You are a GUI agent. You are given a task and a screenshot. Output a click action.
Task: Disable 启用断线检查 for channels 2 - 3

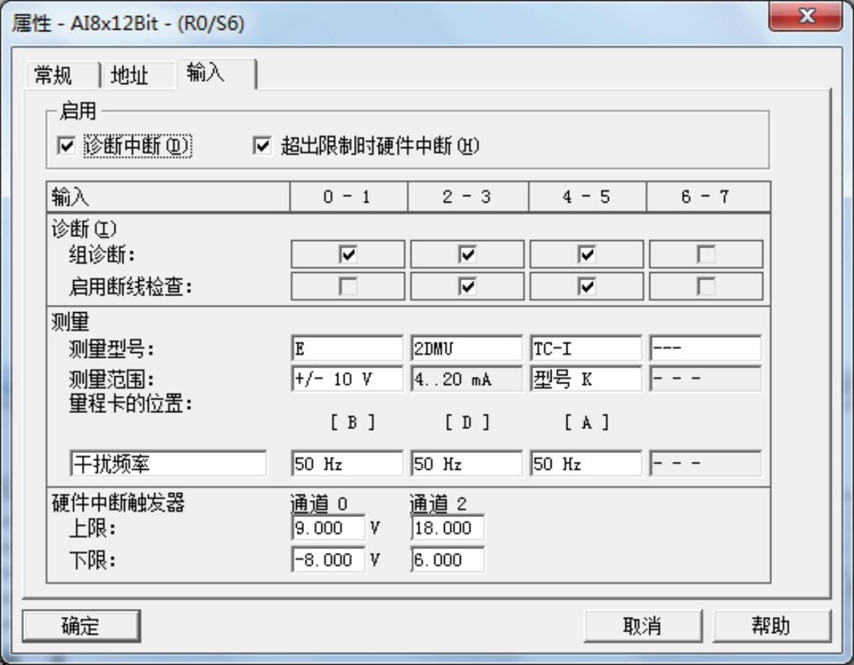[467, 286]
